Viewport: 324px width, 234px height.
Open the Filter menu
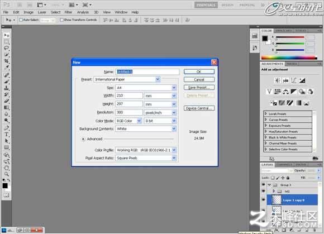(68, 12)
